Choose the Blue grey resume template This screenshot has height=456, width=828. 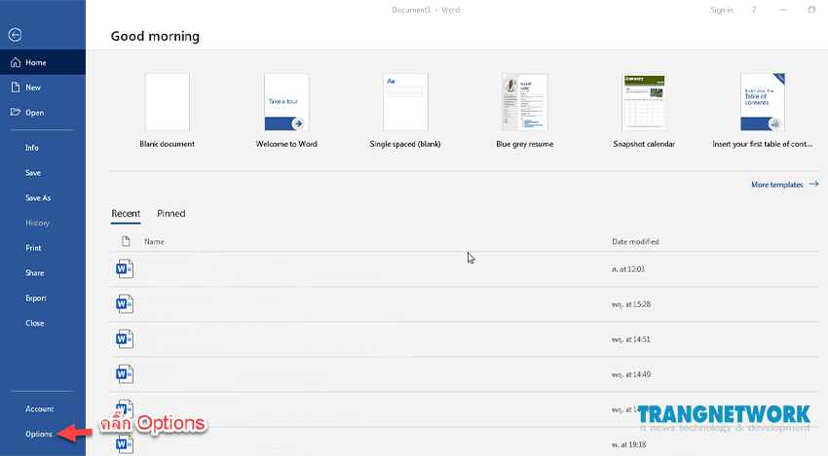[524, 111]
